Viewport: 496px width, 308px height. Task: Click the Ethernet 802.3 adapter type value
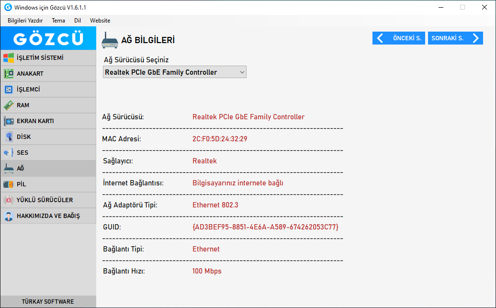pyautogui.click(x=215, y=205)
